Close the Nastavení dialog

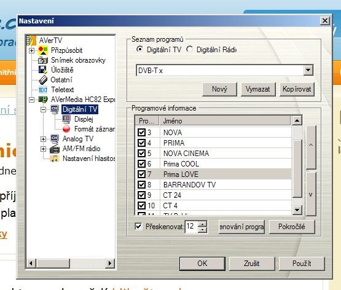(324, 21)
